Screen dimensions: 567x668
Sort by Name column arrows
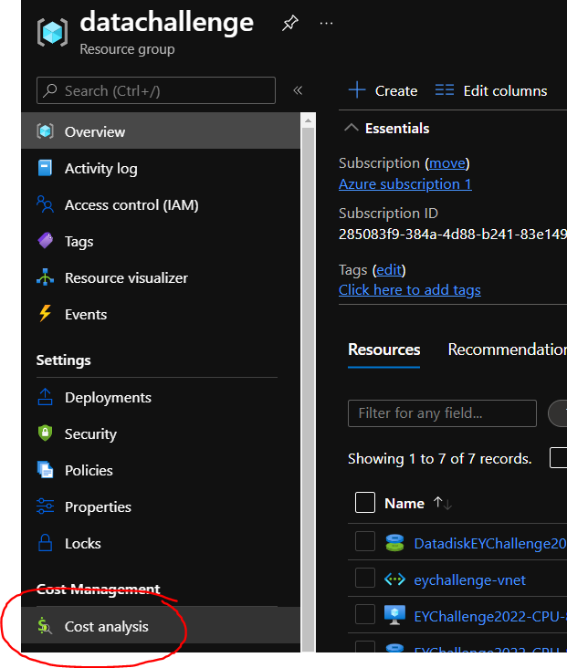(443, 503)
